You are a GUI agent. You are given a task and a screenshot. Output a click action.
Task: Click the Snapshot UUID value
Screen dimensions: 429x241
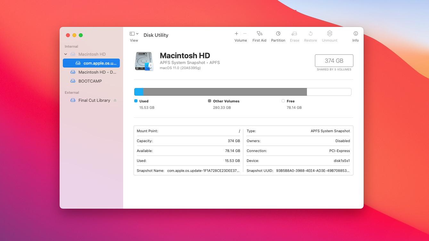(313, 171)
